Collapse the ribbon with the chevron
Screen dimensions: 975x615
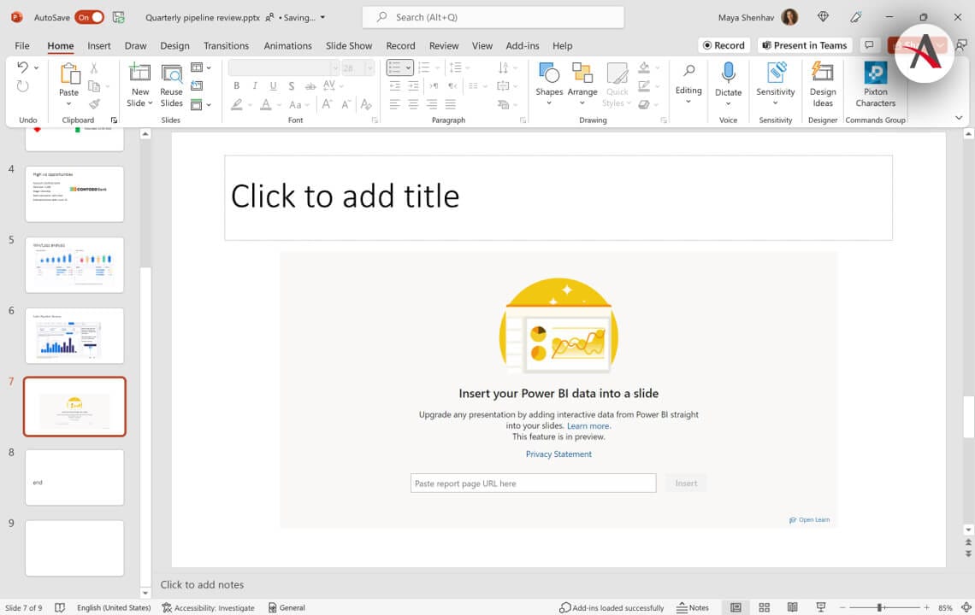tap(958, 118)
